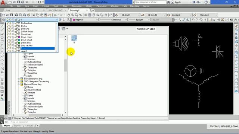Toggle lightbulb for kich thuoc layer
Screen dimensions: 239x134
(x=7, y=32)
